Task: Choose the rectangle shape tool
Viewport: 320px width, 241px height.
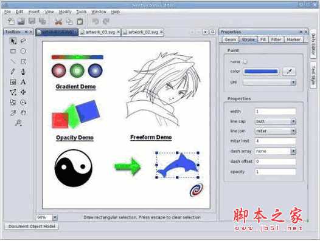Action: coord(13,51)
